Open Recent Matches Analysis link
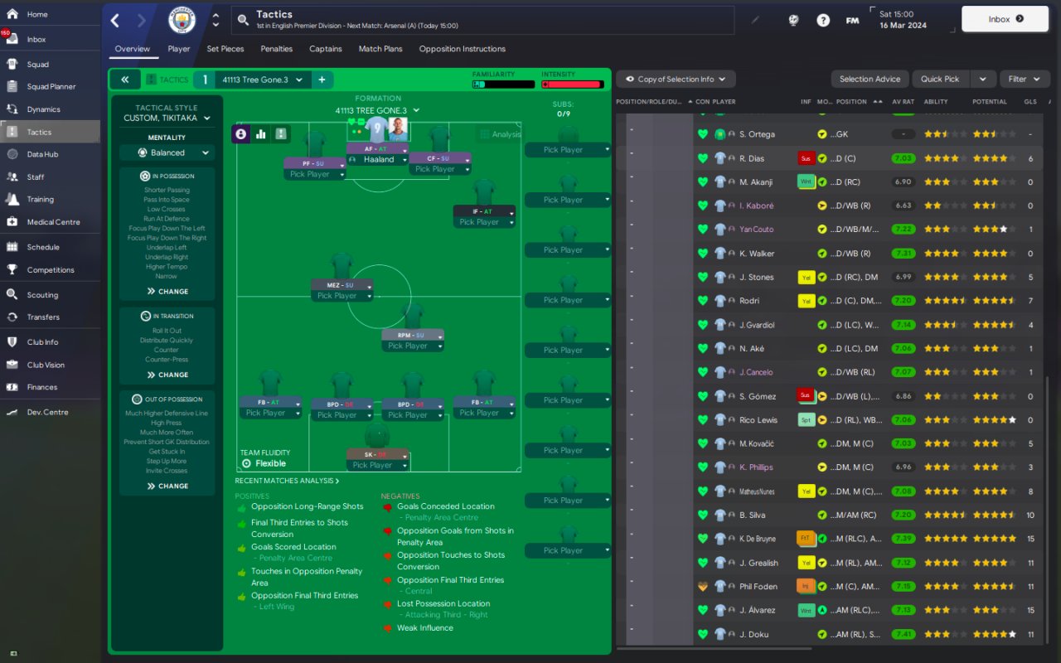The width and height of the screenshot is (1061, 663). (287, 481)
